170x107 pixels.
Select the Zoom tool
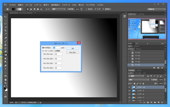(x=5, y=83)
